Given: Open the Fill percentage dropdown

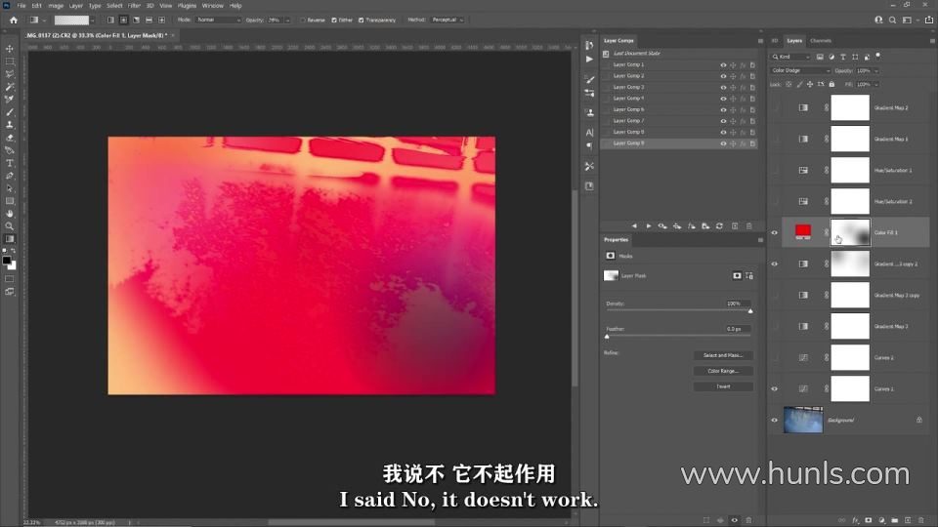Looking at the screenshot, I should pos(876,84).
